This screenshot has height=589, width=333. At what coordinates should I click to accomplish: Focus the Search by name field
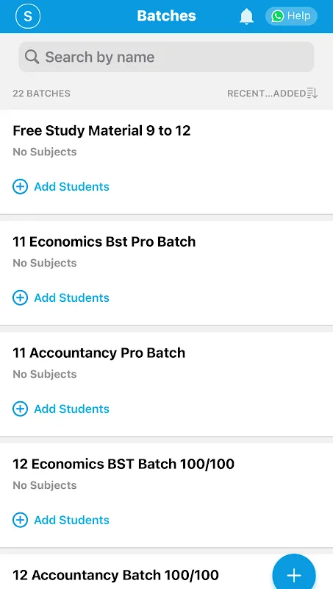pos(166,57)
